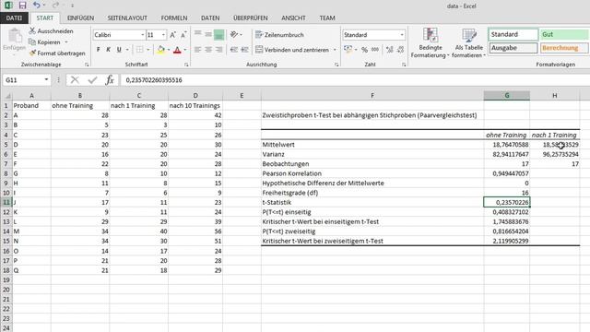Screen dimensions: 590x332
Task: Confirm formula entry with checkmark icon
Action: [92, 80]
